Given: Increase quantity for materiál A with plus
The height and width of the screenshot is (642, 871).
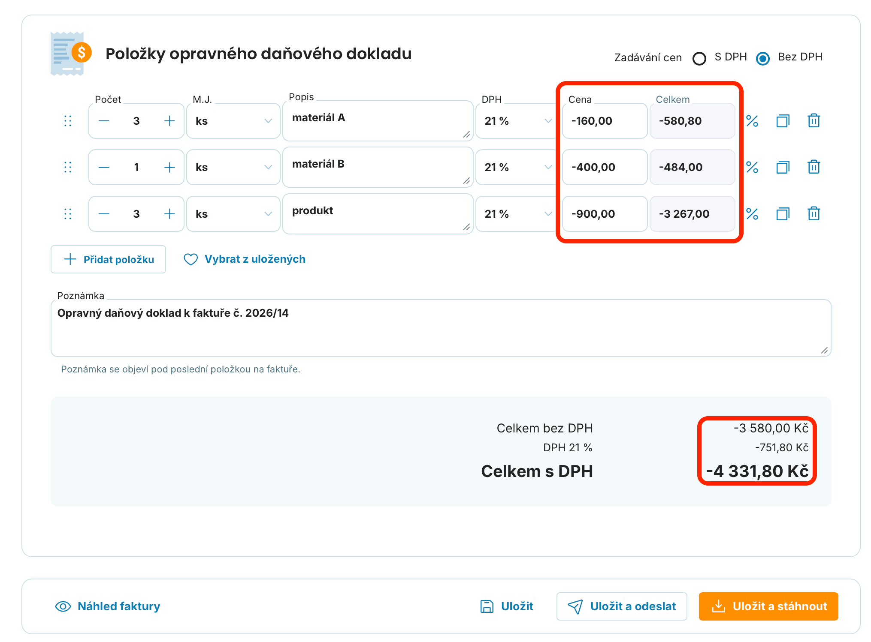Looking at the screenshot, I should pyautogui.click(x=169, y=121).
